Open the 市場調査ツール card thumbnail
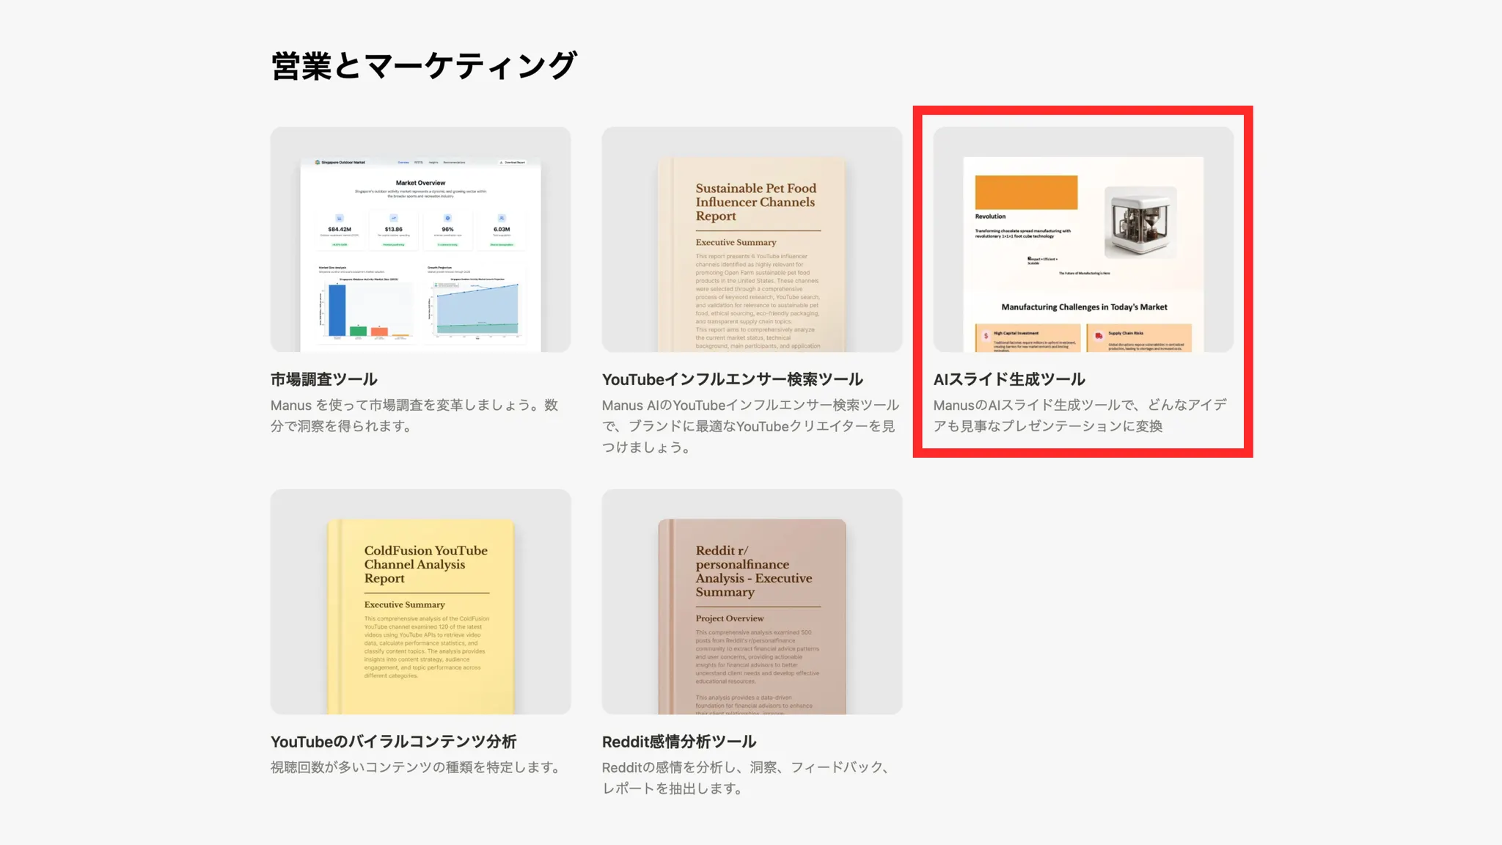1502x845 pixels. (x=420, y=239)
